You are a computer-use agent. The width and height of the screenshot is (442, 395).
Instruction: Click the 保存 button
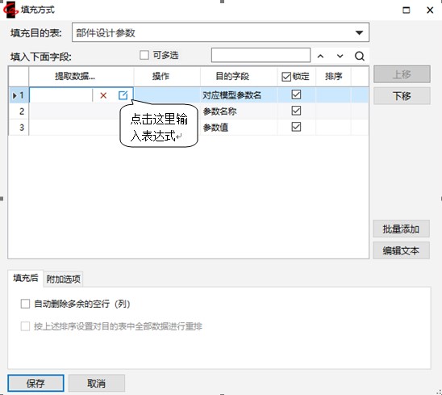35,383
